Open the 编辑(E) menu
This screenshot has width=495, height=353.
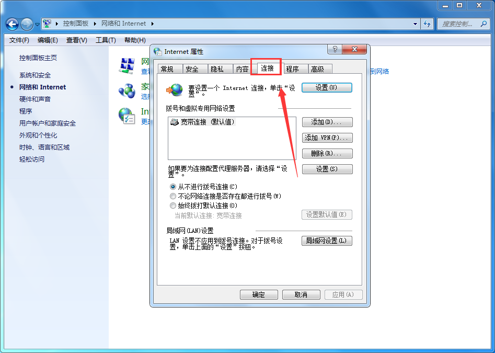click(48, 40)
